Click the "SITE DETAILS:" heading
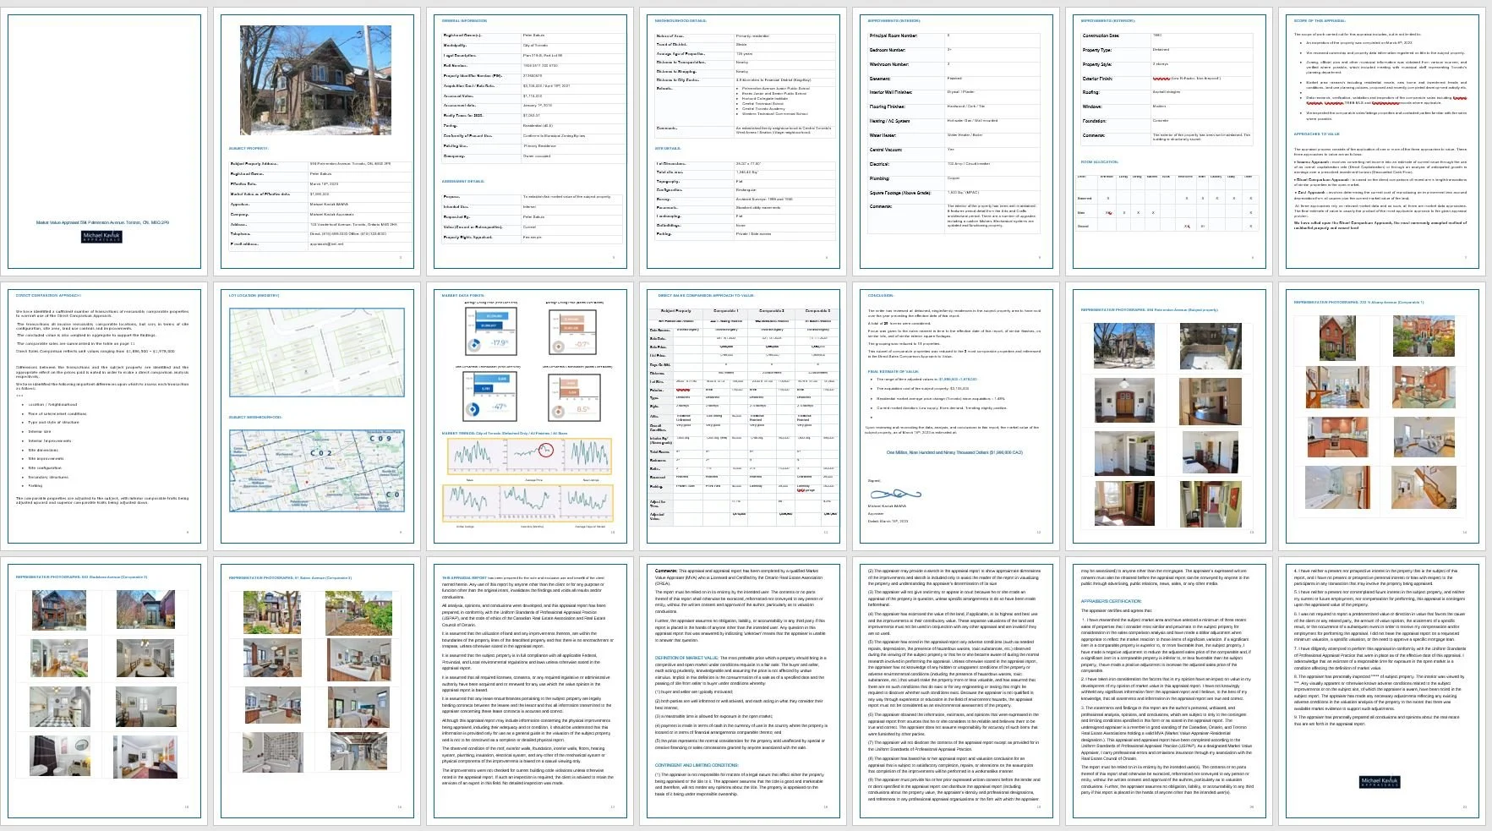The image size is (1492, 831). coord(669,148)
